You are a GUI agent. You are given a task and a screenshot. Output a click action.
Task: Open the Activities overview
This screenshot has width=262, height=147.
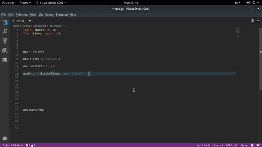pyautogui.click(x=8, y=2)
